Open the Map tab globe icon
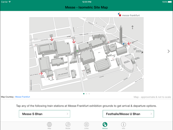173x130 pixels. [x=49, y=124]
